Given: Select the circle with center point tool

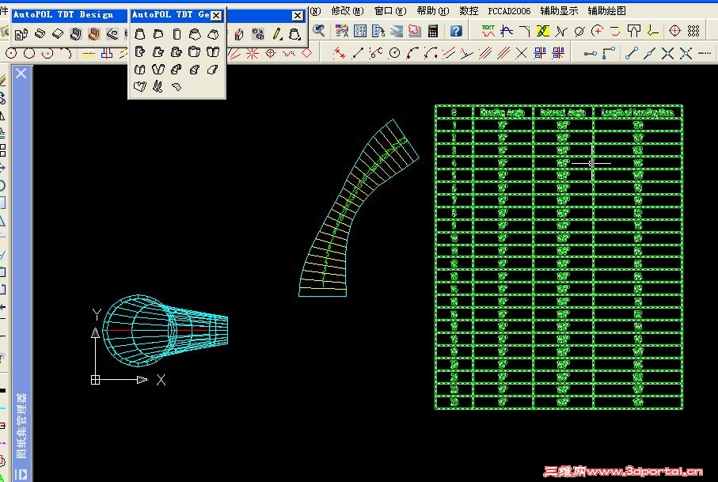Looking at the screenshot, I should point(11,54).
